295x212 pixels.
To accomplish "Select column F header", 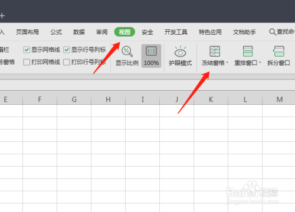I will 40,100.
